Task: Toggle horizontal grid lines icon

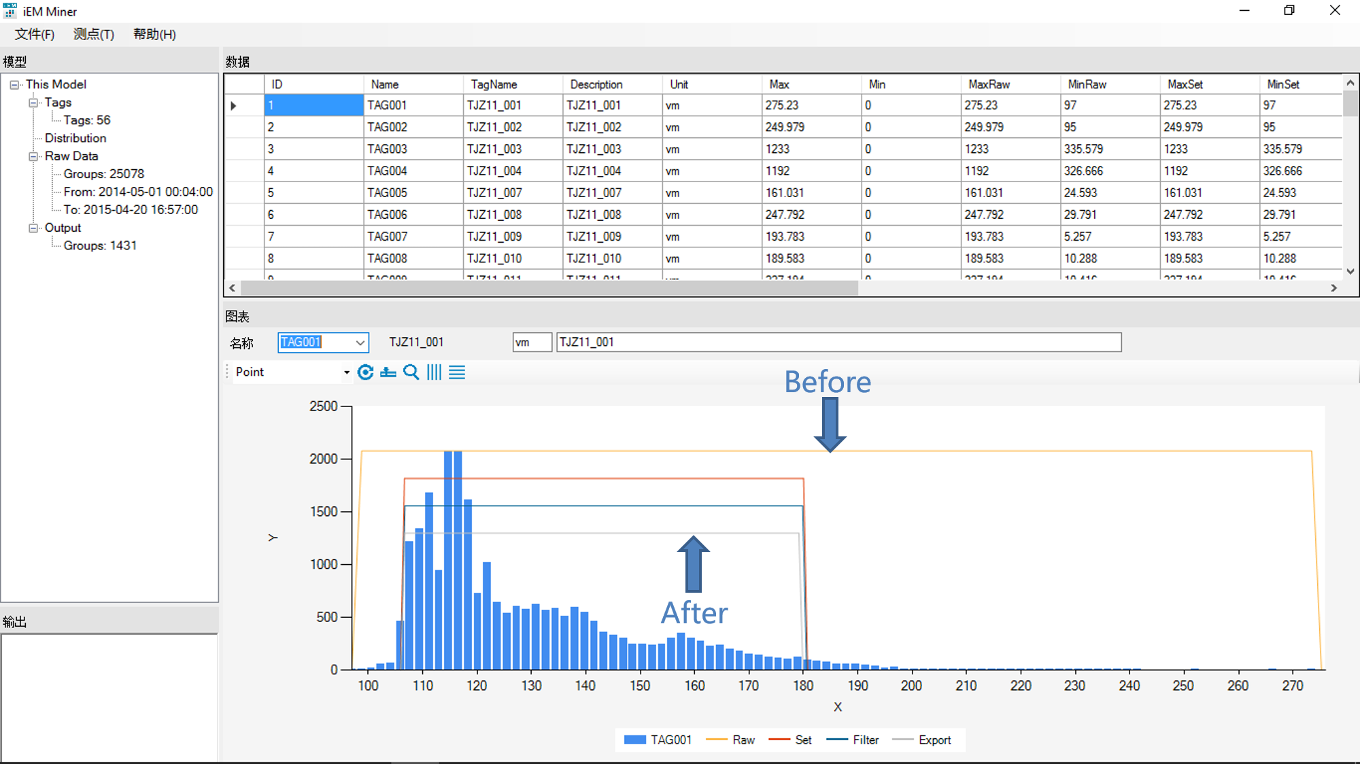Action: [x=457, y=372]
